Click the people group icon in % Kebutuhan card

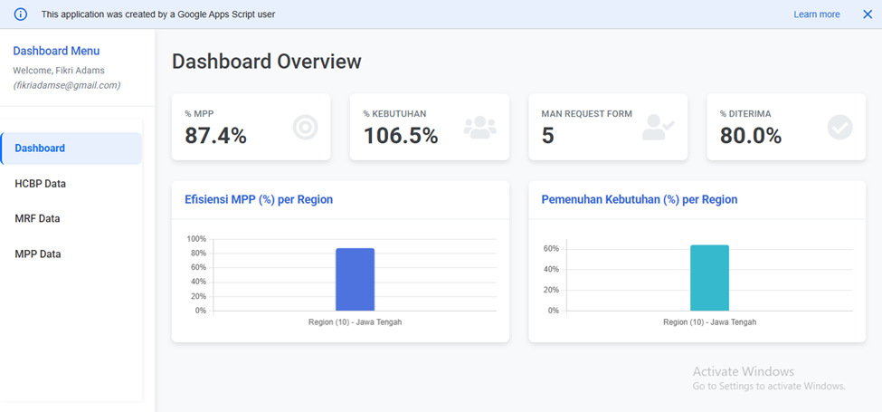[480, 128]
